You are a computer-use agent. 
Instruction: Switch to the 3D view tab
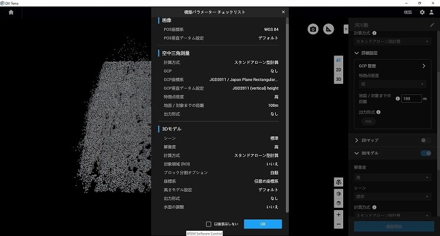[x=338, y=78]
